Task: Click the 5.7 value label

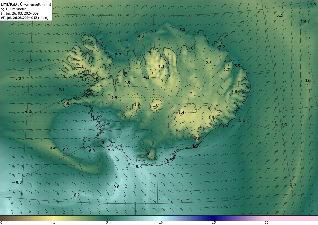Action: point(118,55)
